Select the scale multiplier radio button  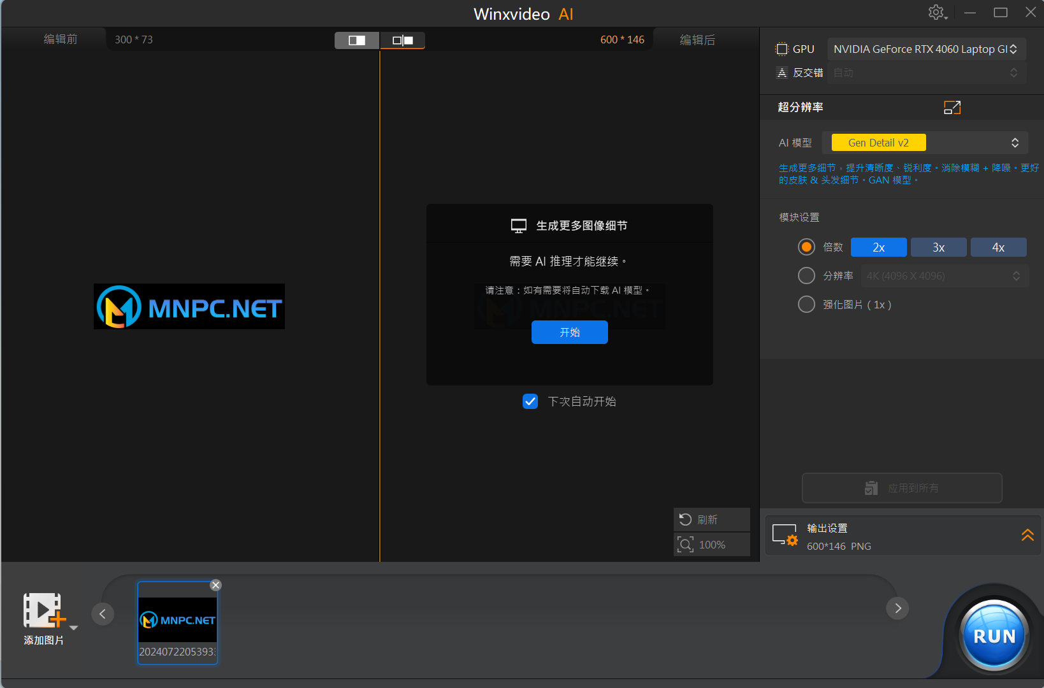point(806,247)
